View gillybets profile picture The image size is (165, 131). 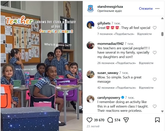(x=90, y=25)
